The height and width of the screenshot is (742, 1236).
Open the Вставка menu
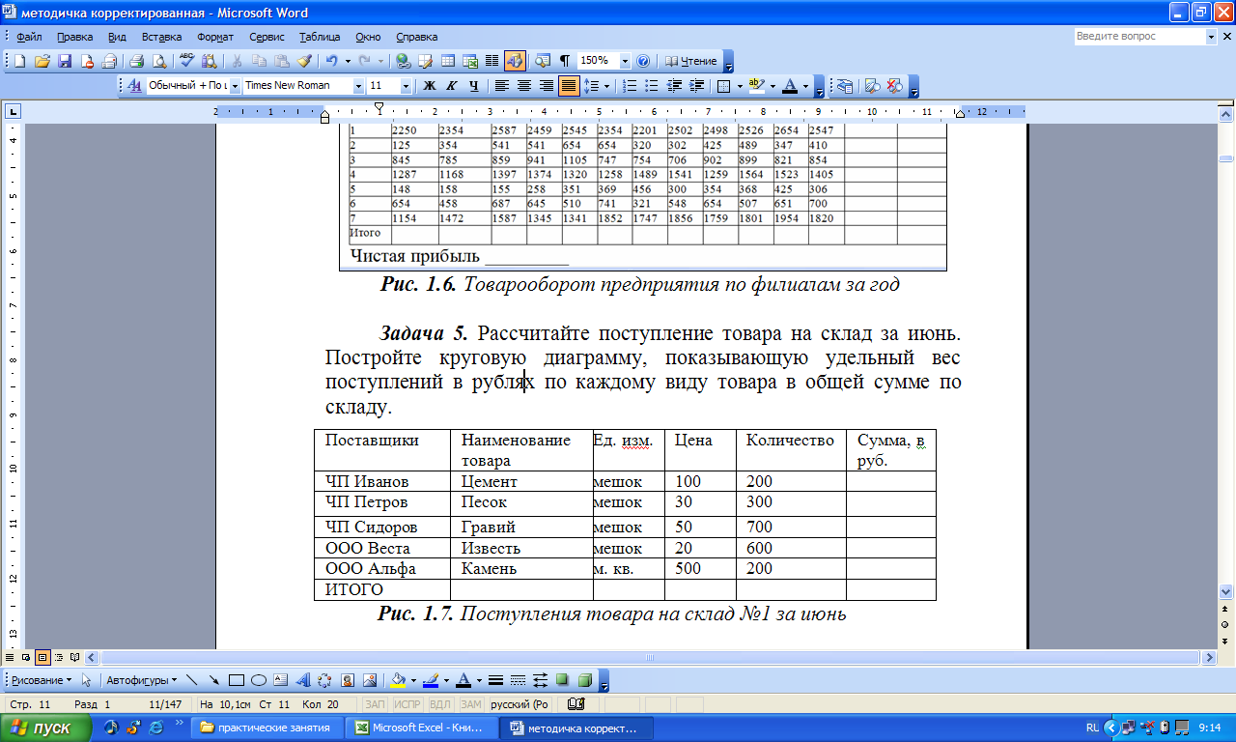(161, 37)
